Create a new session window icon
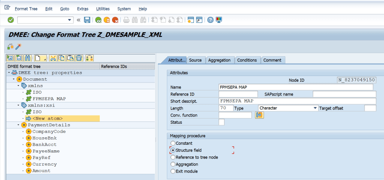This screenshot has width=384, height=180. [191, 20]
